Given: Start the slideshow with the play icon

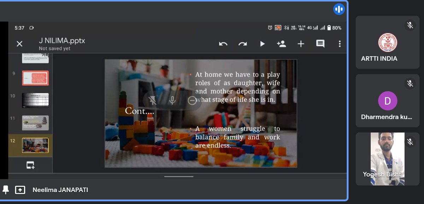Looking at the screenshot, I should click(x=262, y=44).
